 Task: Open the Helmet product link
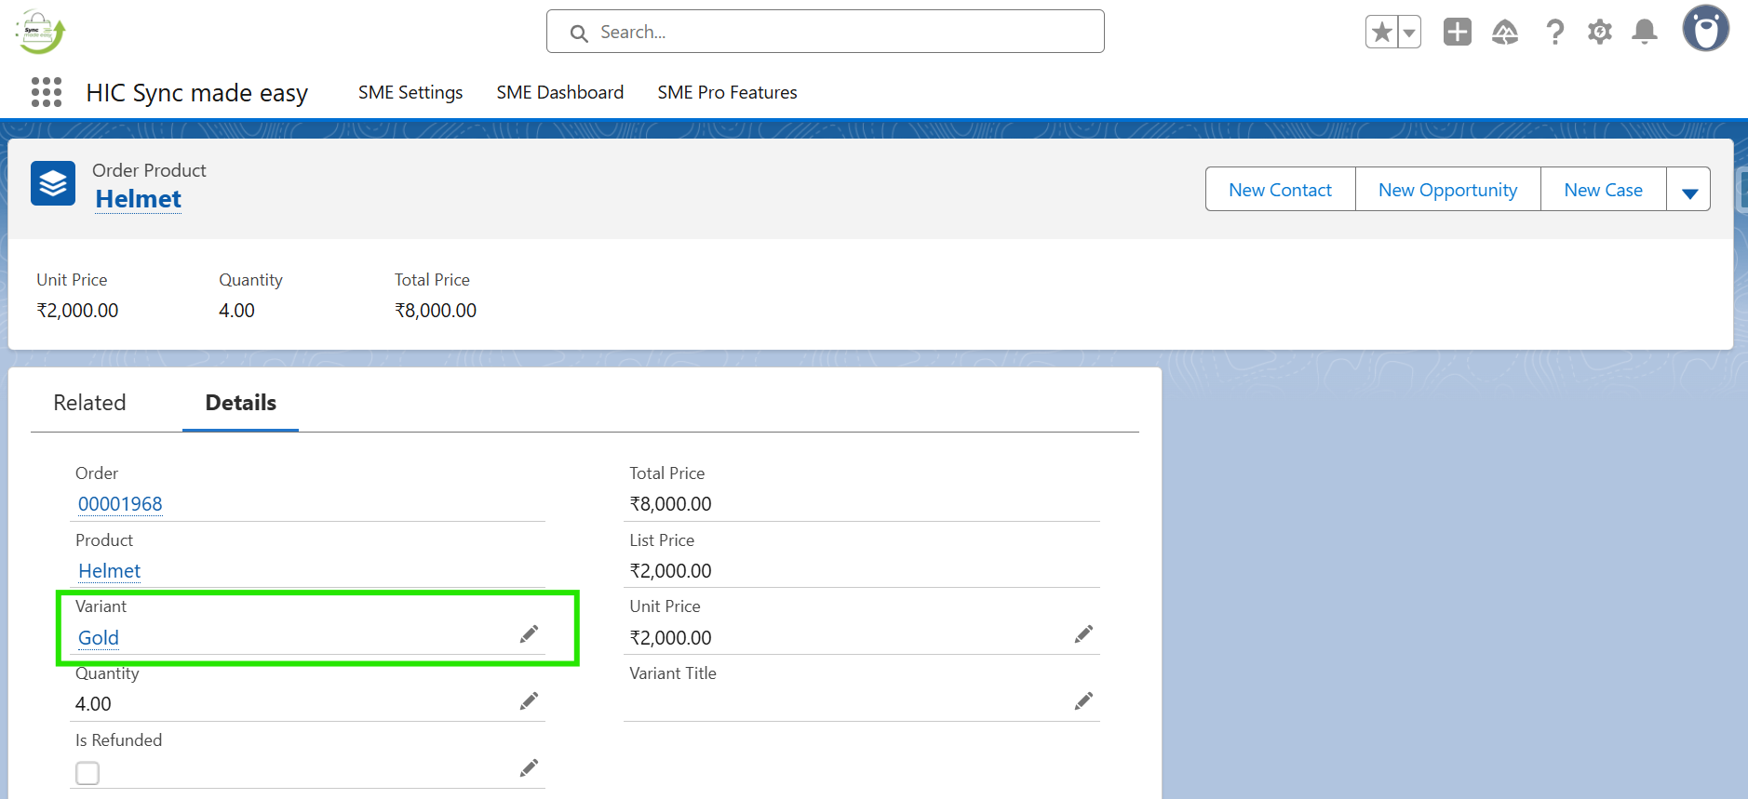(109, 571)
